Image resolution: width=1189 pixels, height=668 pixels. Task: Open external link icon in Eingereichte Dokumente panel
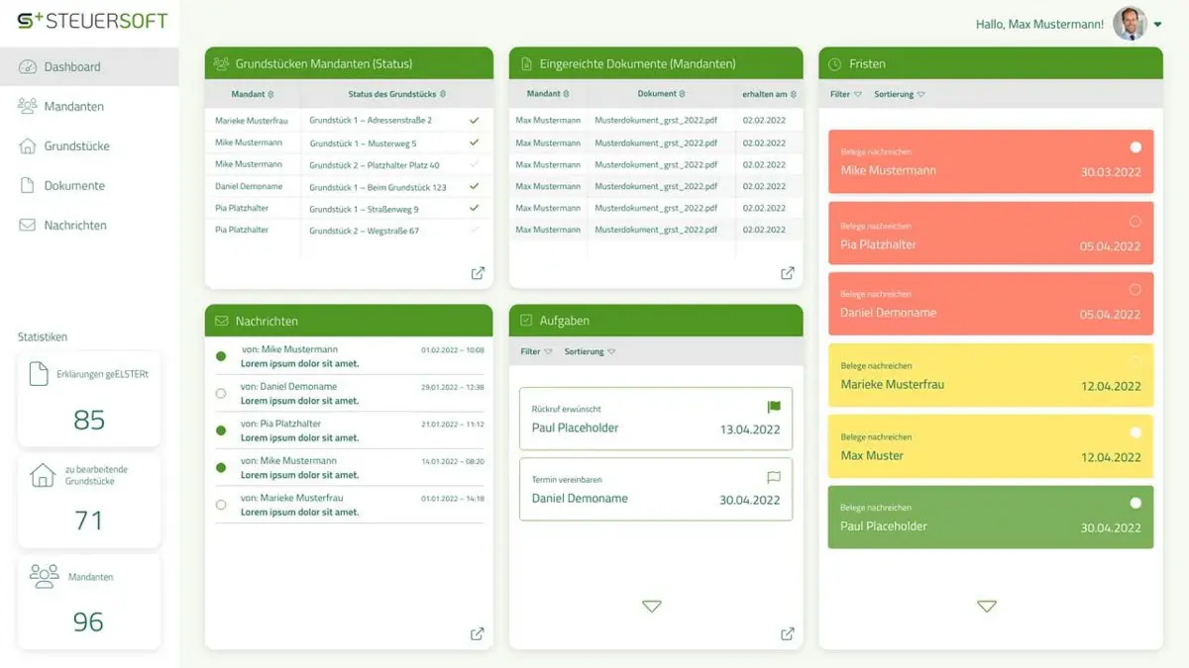click(x=788, y=273)
